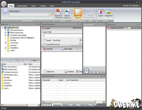This screenshot has width=142, height=110.
Task: Switch to the Instance tab in Tag Information
Action: click(66, 105)
